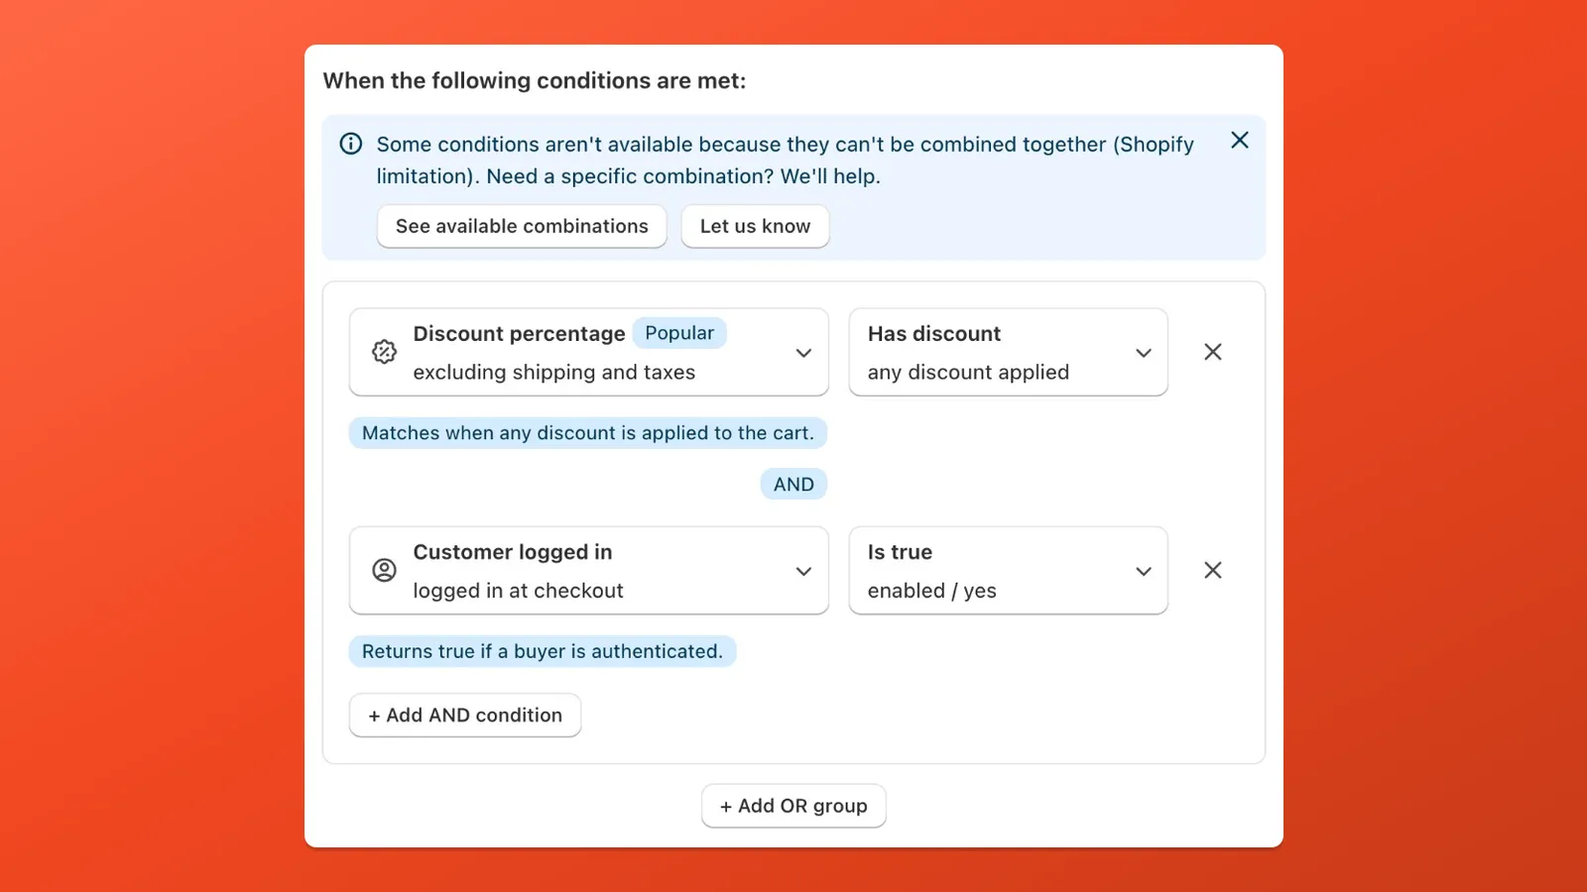Add an AND condition
Screen dimensions: 1587x892
pyautogui.click(x=464, y=715)
